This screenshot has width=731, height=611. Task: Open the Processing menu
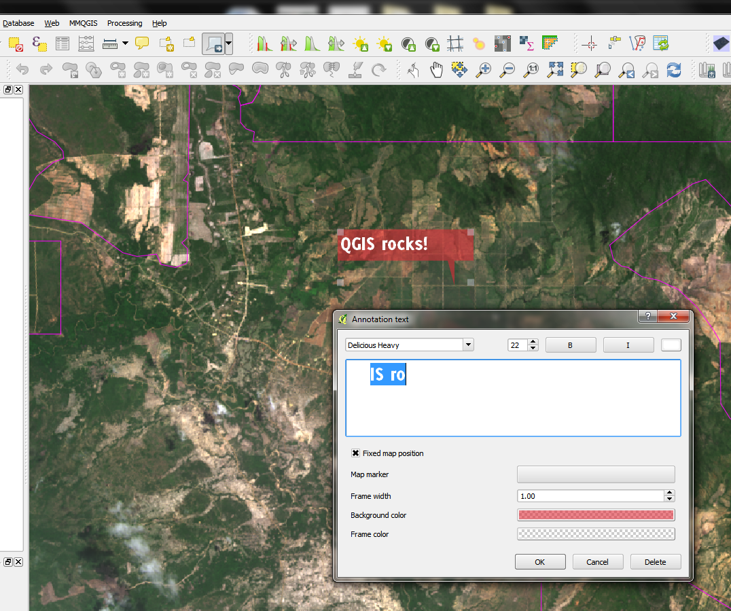pyautogui.click(x=124, y=23)
